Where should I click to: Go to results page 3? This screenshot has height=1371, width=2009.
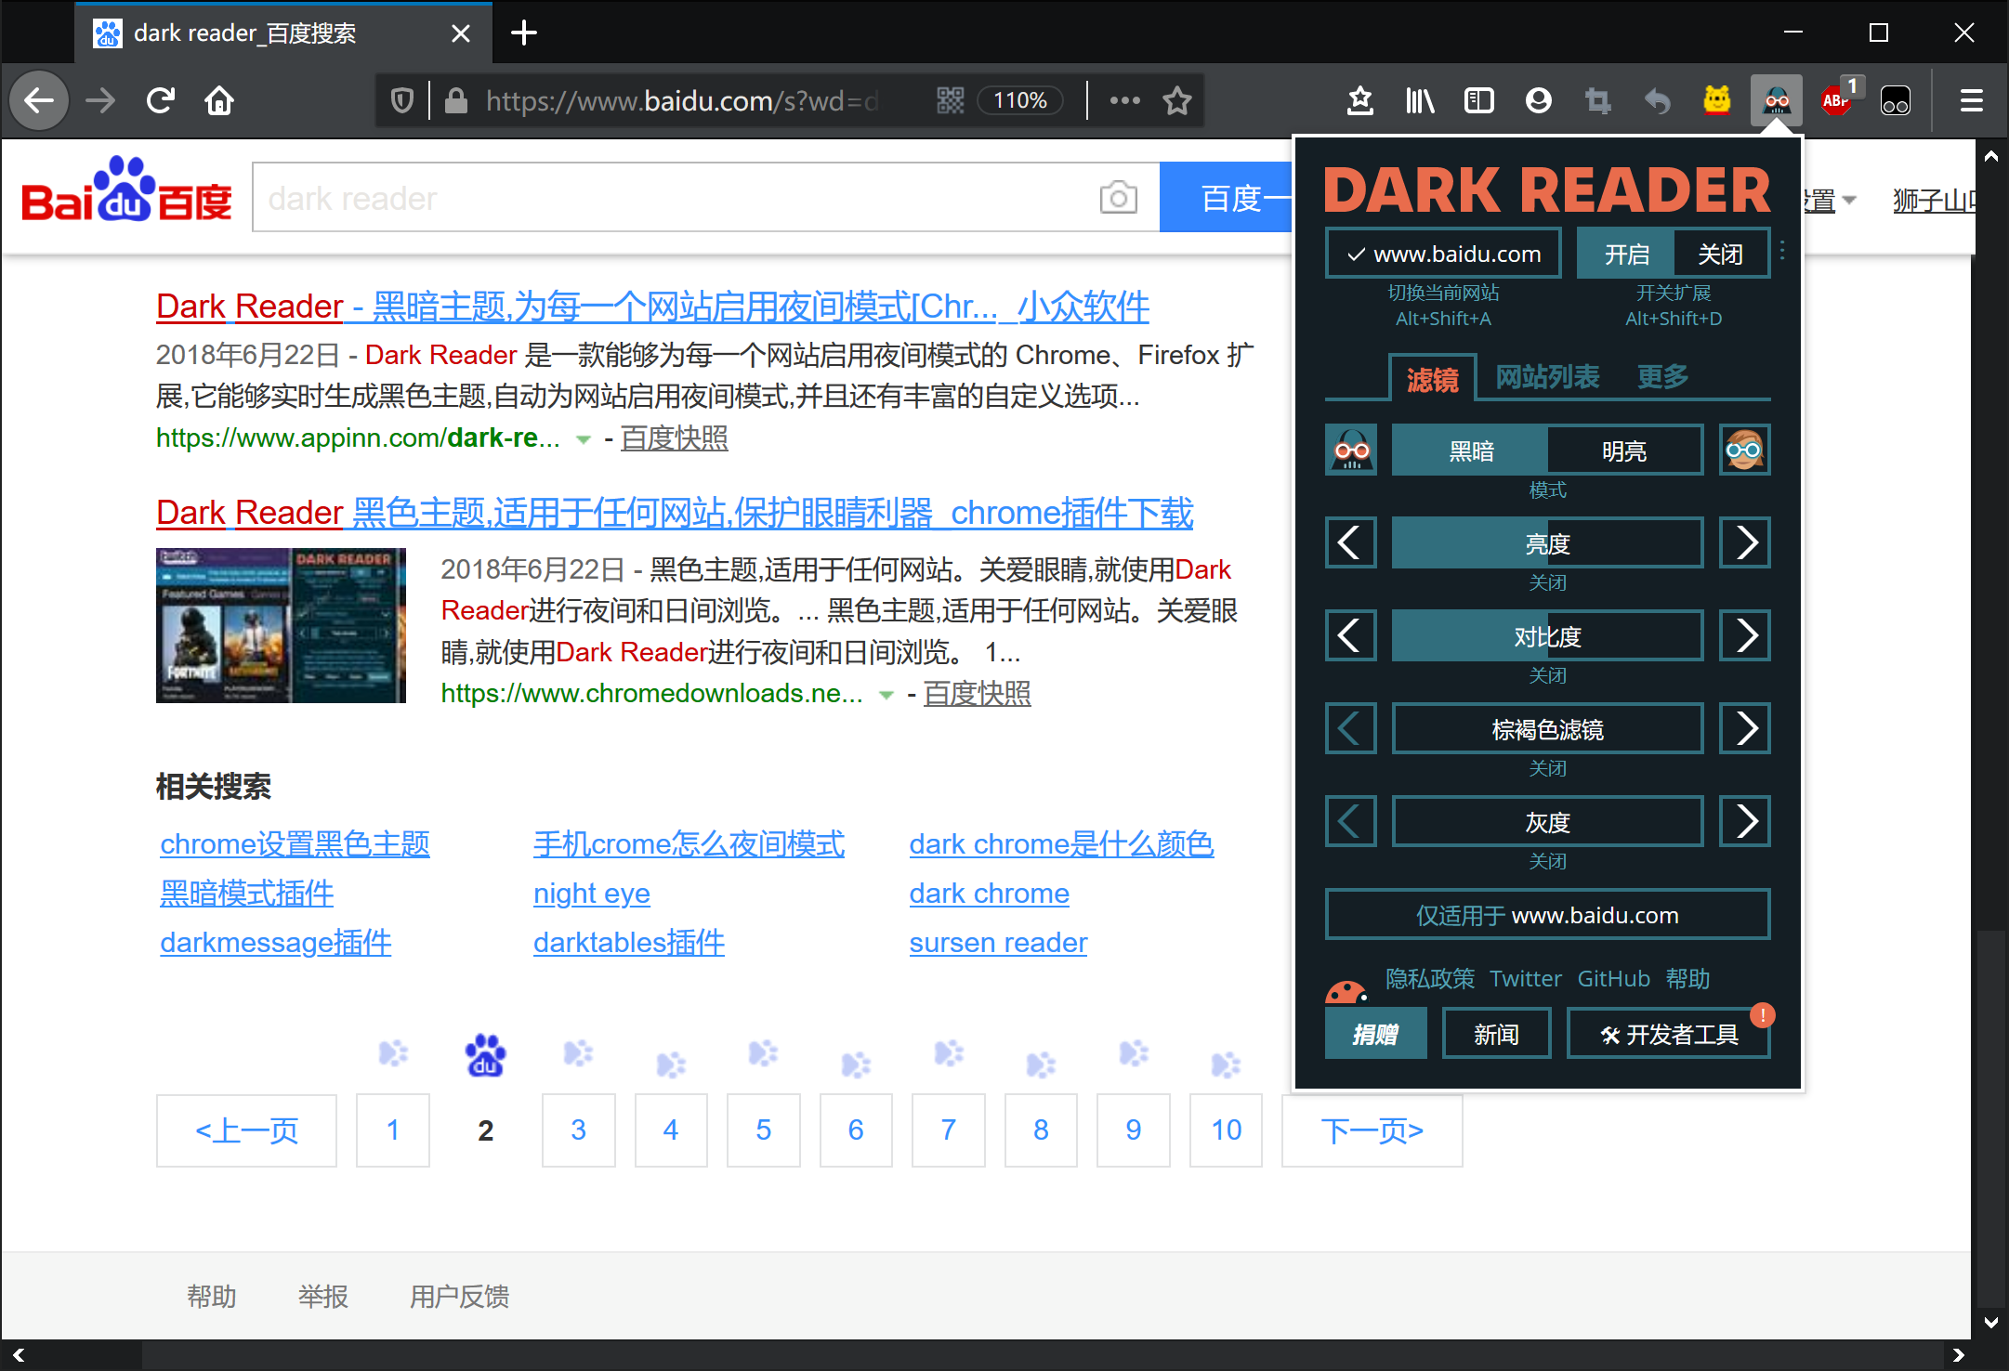578,1129
